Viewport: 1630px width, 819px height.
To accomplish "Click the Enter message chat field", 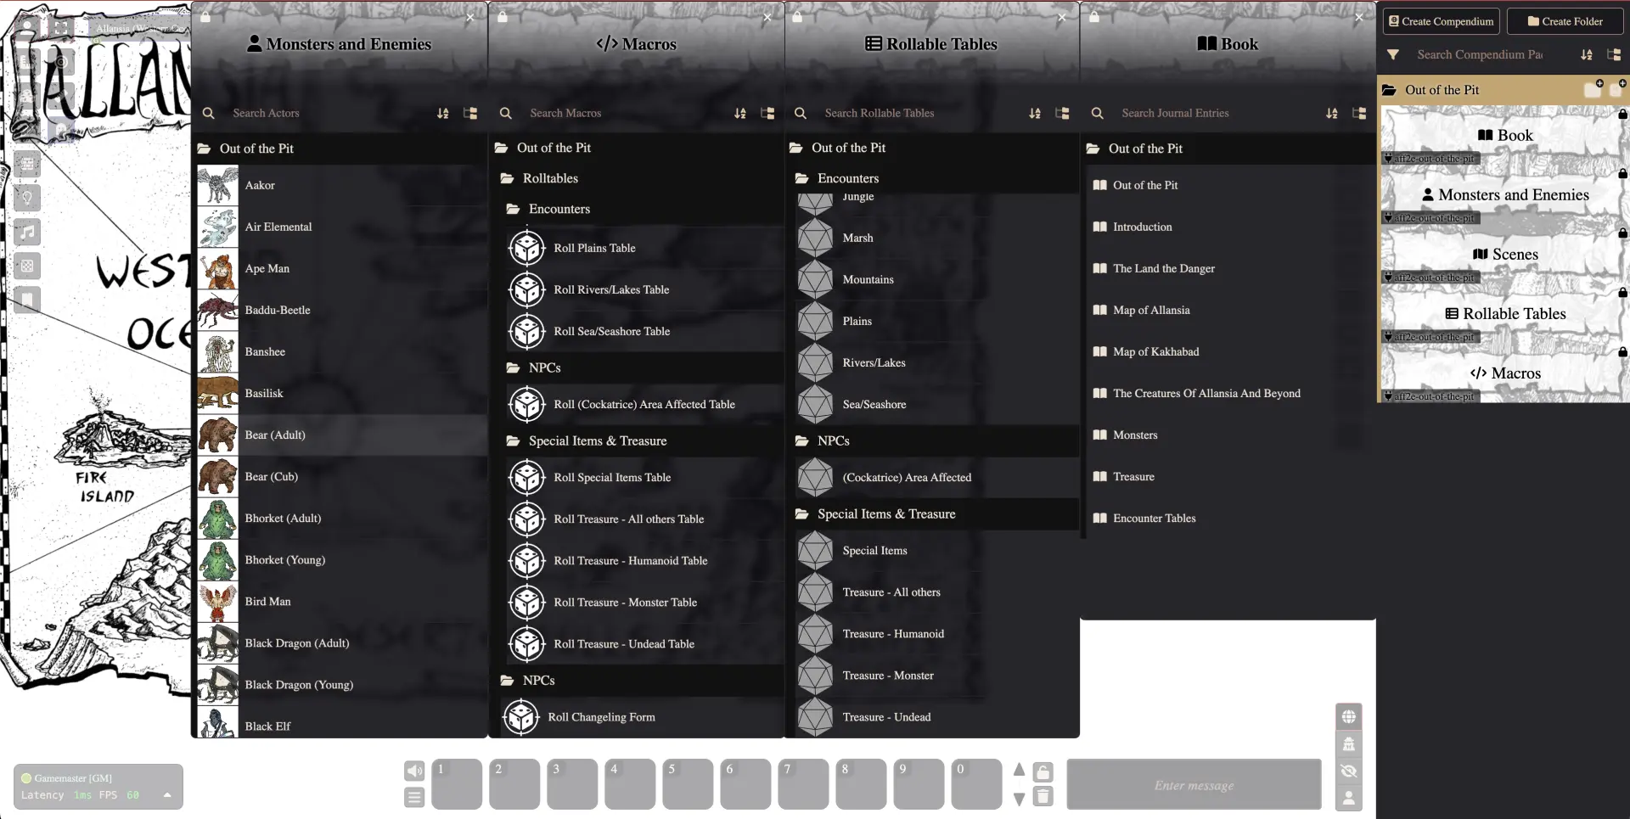I will tap(1194, 785).
